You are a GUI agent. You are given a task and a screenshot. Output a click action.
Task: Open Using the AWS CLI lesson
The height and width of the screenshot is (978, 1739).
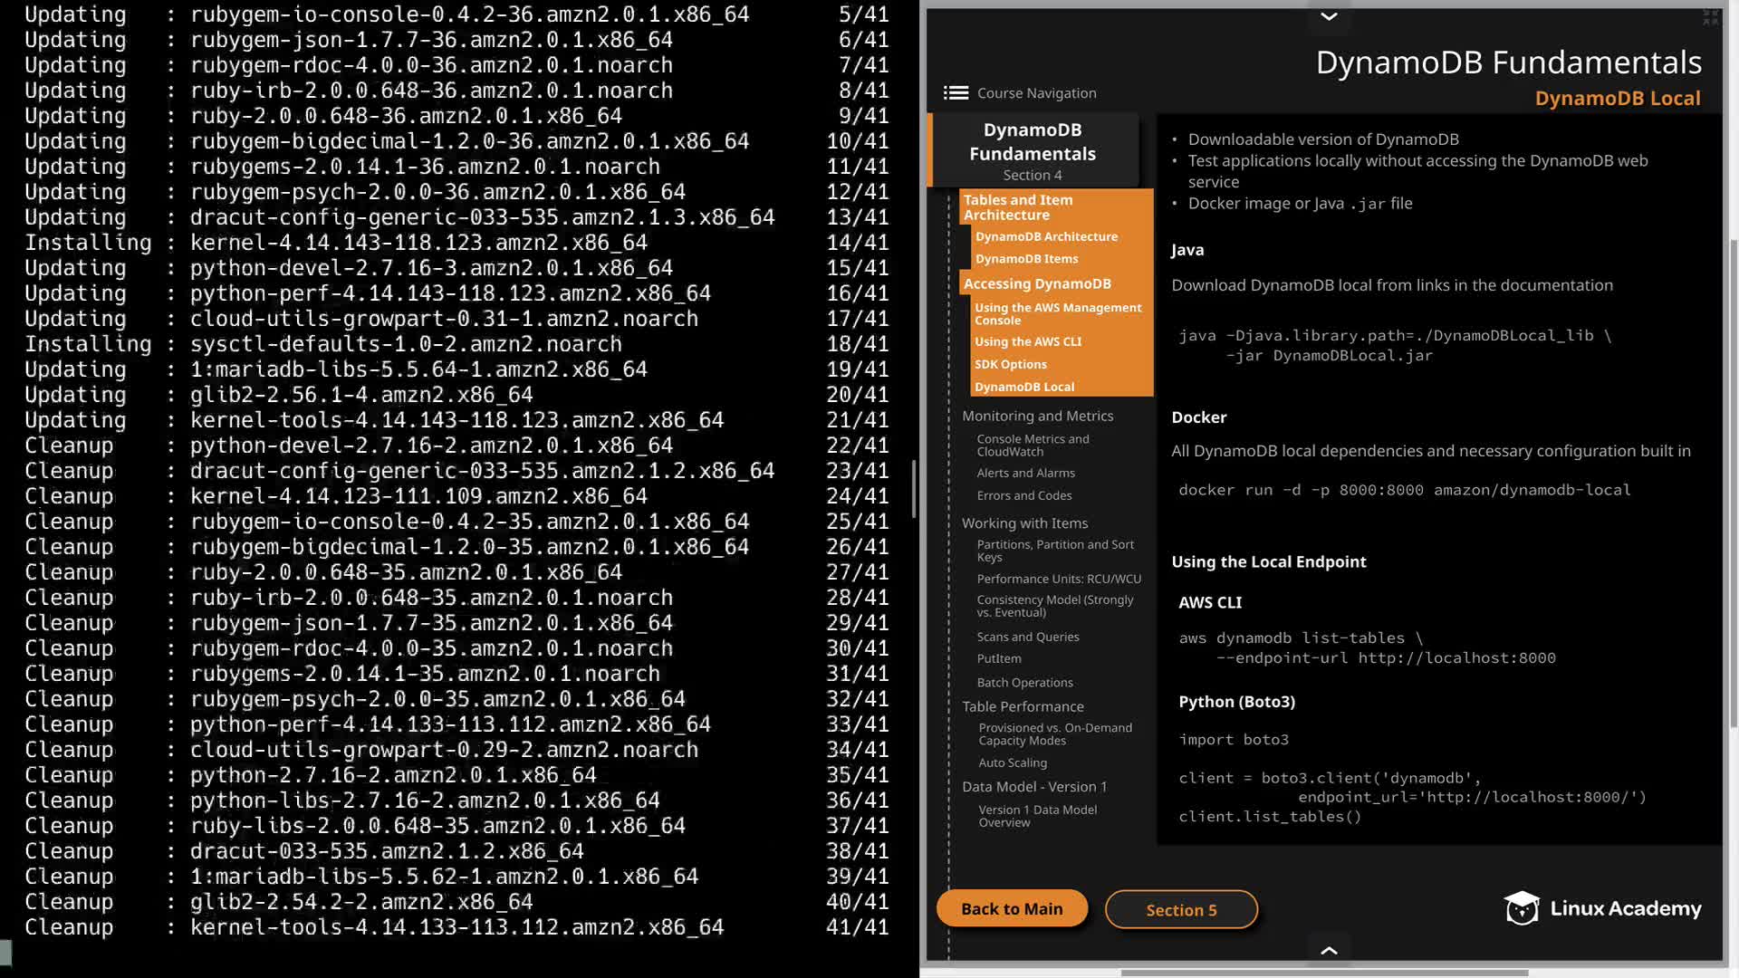pos(1028,341)
